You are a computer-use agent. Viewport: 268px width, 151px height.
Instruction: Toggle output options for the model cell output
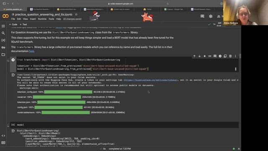point(13,130)
